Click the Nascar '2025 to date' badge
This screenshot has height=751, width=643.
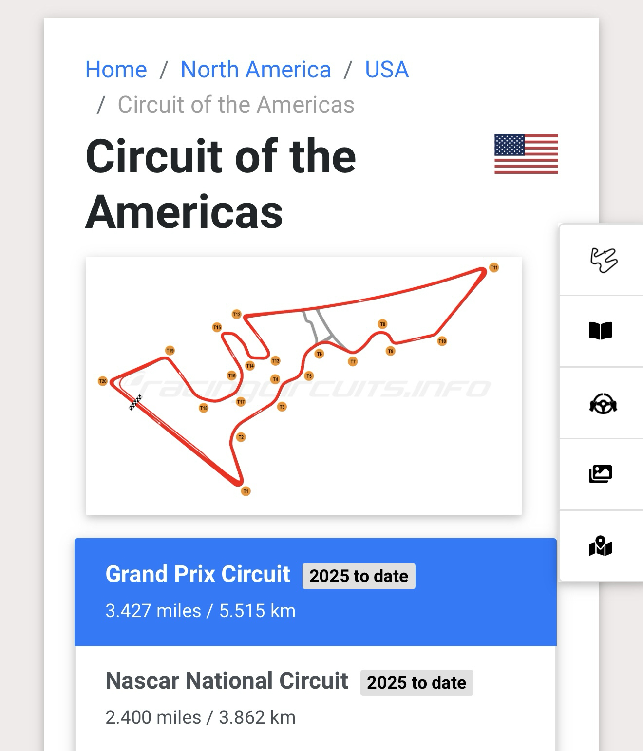[x=416, y=683]
